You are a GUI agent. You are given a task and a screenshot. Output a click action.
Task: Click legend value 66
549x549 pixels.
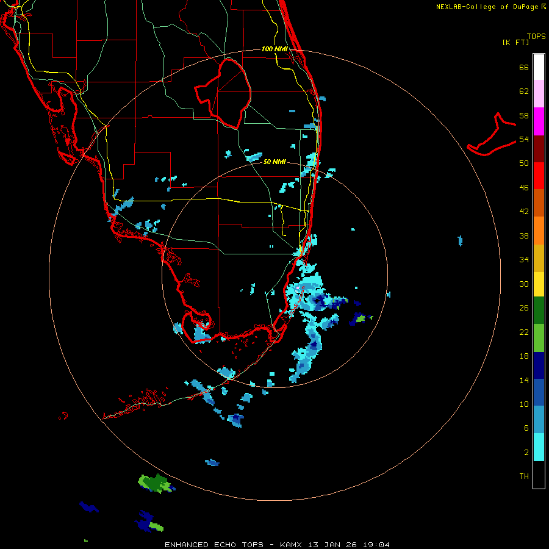(x=524, y=67)
